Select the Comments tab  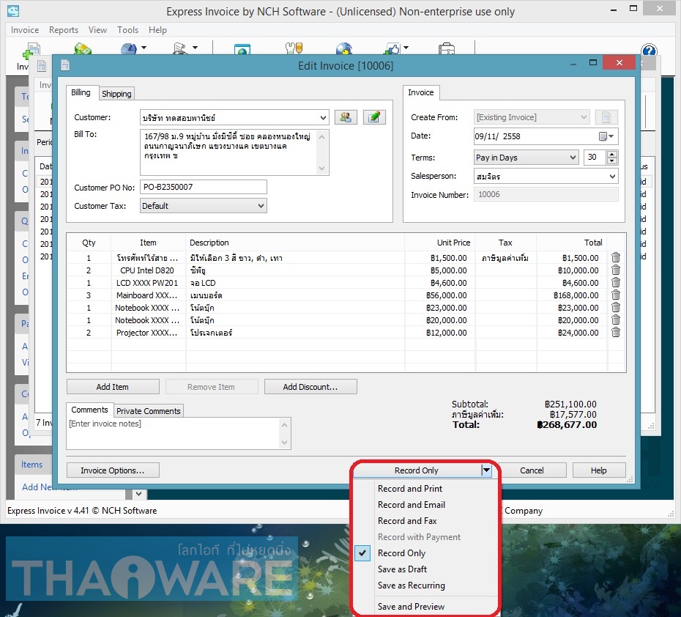[89, 410]
